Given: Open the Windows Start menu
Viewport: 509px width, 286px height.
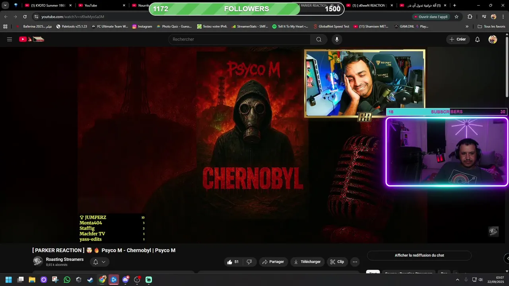Looking at the screenshot, I should click(x=8, y=280).
